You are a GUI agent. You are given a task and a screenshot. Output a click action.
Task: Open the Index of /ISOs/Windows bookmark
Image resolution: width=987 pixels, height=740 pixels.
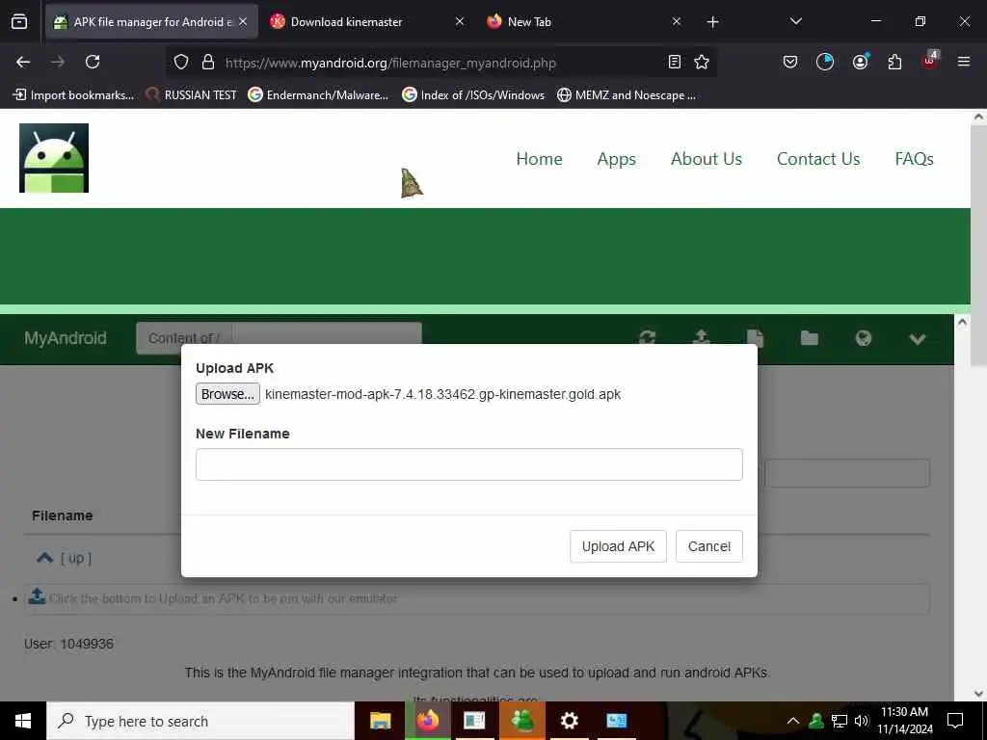coord(473,95)
